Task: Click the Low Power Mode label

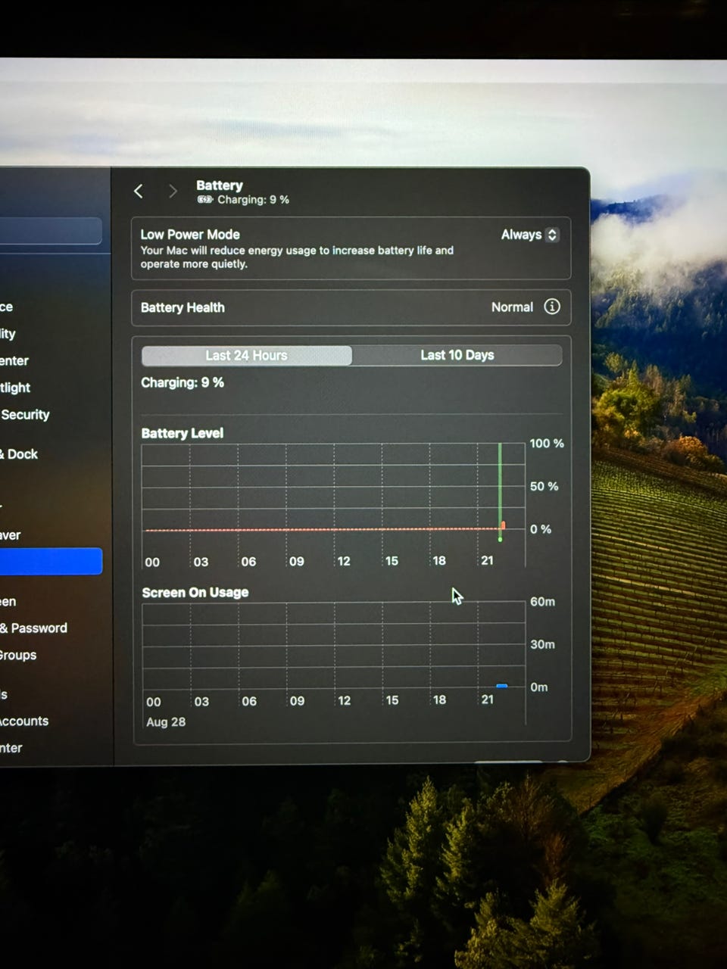Action: point(190,235)
